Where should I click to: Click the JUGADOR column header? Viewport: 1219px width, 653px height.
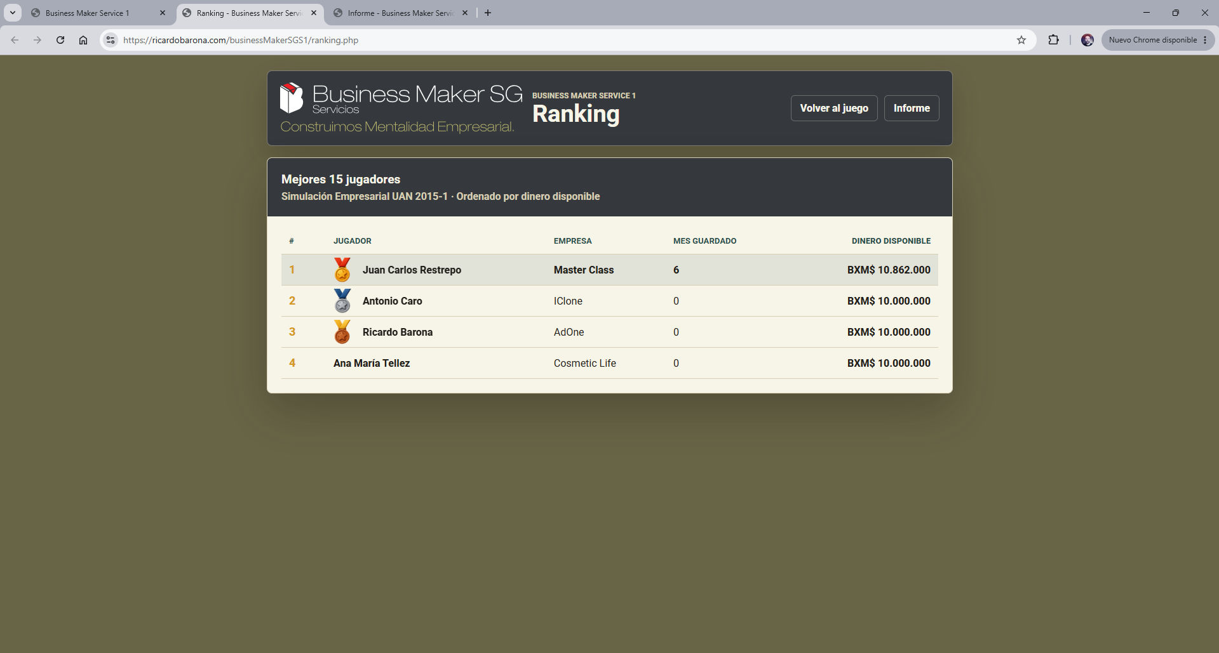click(x=353, y=241)
